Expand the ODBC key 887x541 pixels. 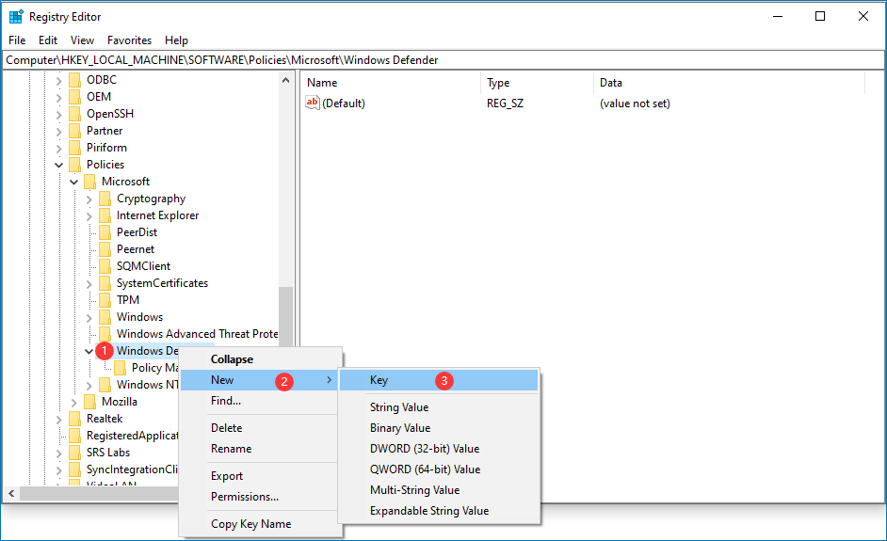click(58, 81)
